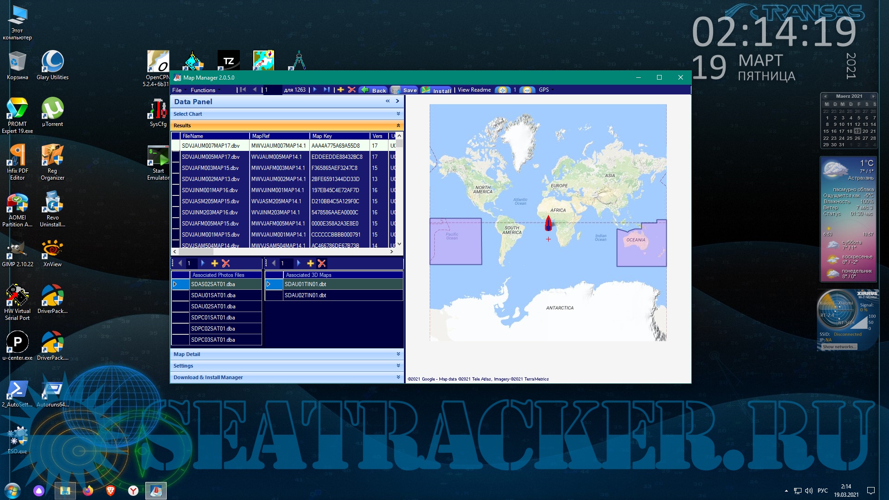The width and height of the screenshot is (889, 500).
Task: Open the File menu
Action: (177, 90)
